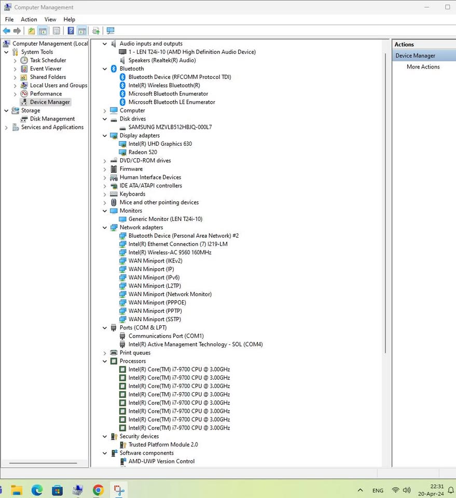This screenshot has width=456, height=498.
Task: Select Generic Monitor (LEN T24i-10)
Action: coord(165,219)
